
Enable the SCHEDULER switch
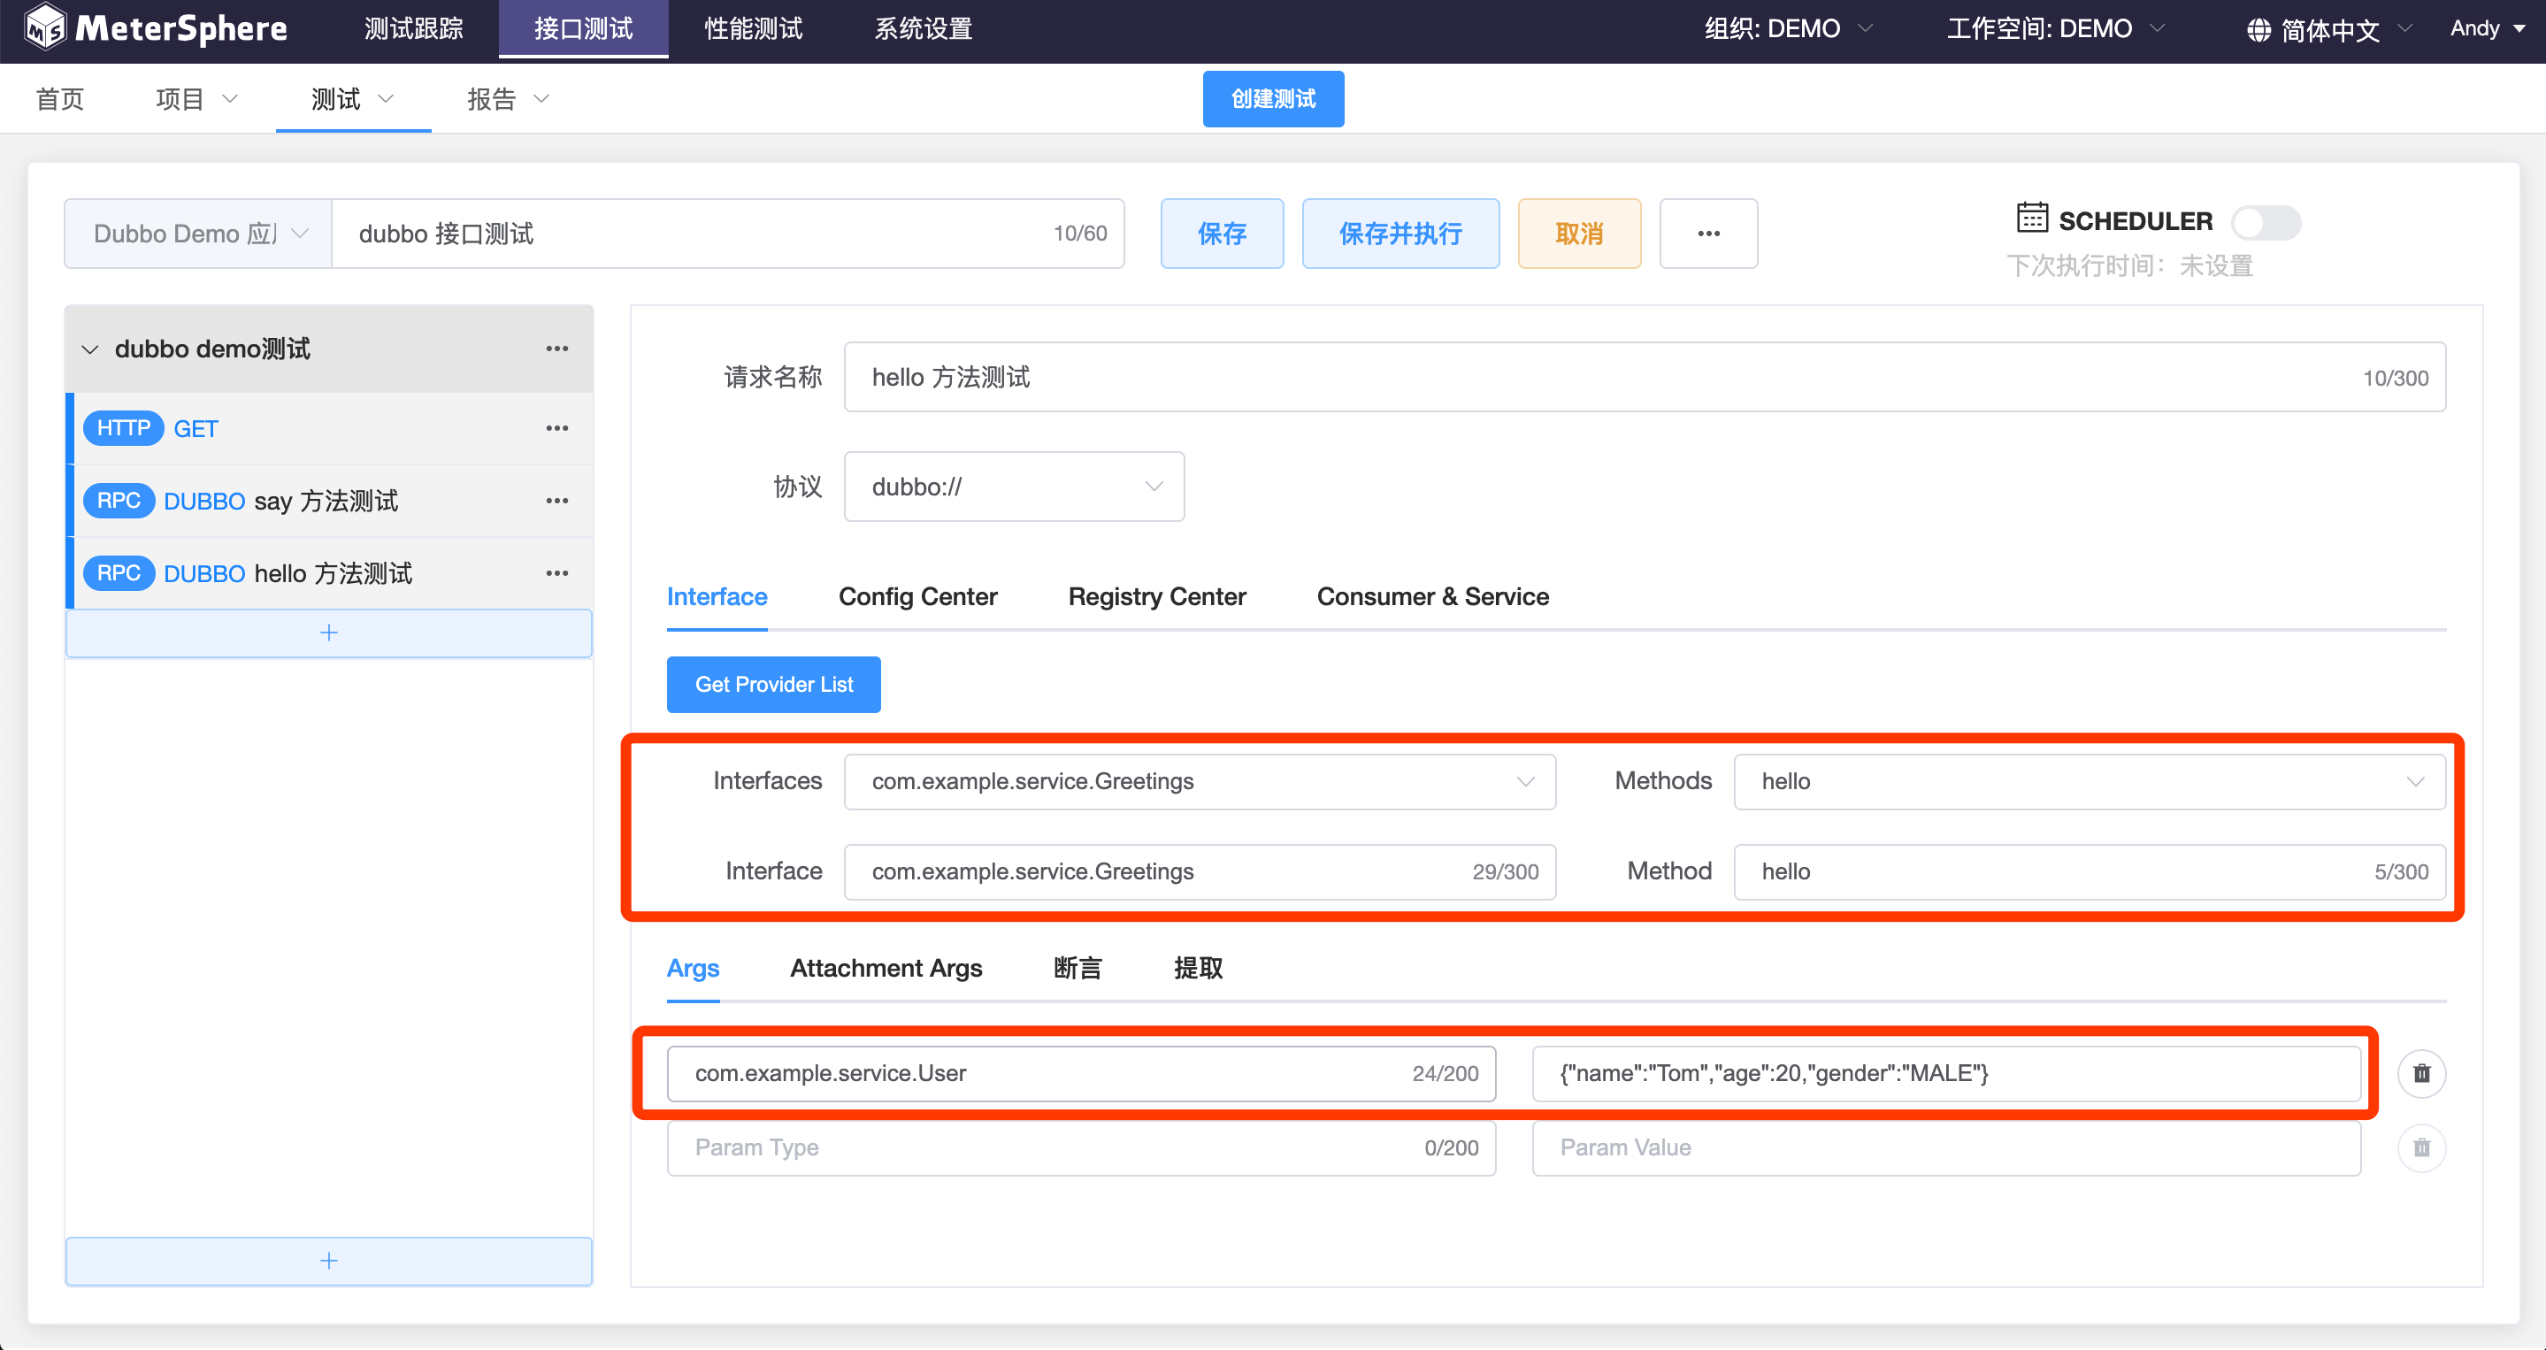click(x=2266, y=222)
